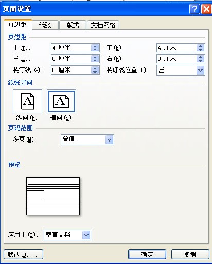
Task: Open the 应用于 dropdown showing 整篇文档
Action: pos(86,235)
